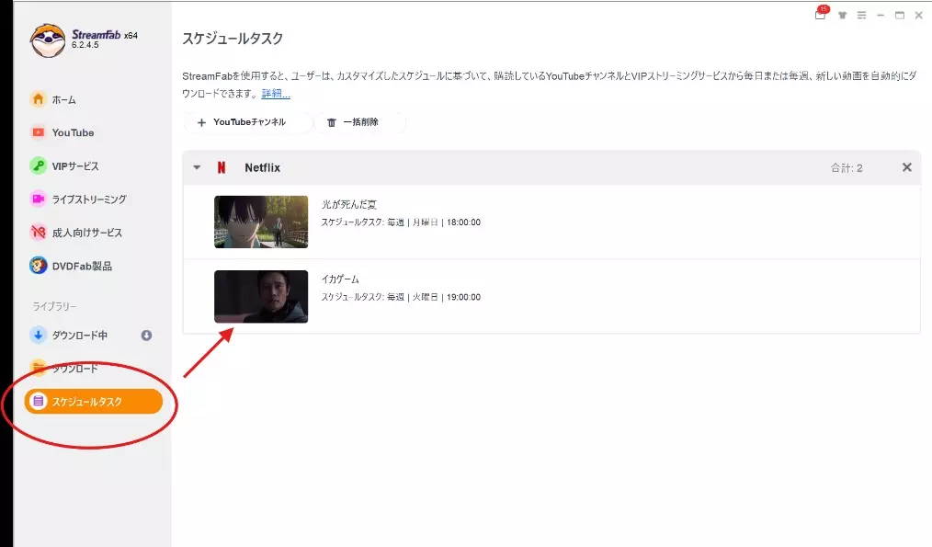The width and height of the screenshot is (932, 547).
Task: Open ライブストリーミング camera icon
Action: point(38,199)
